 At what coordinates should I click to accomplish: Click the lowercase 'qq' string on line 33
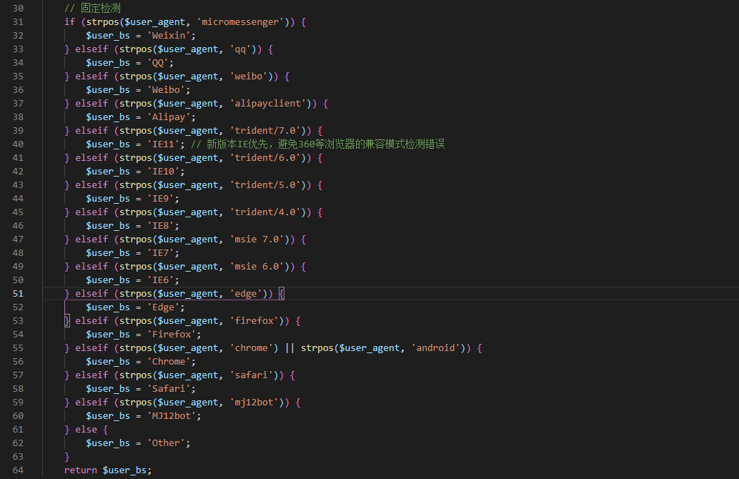[x=240, y=49]
